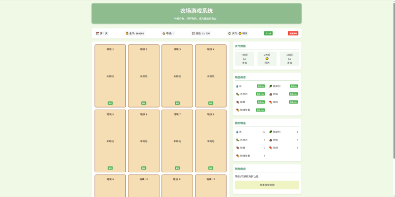Click the 金币 coin amount text
Viewport: 395px width, 197px height.
pos(137,33)
